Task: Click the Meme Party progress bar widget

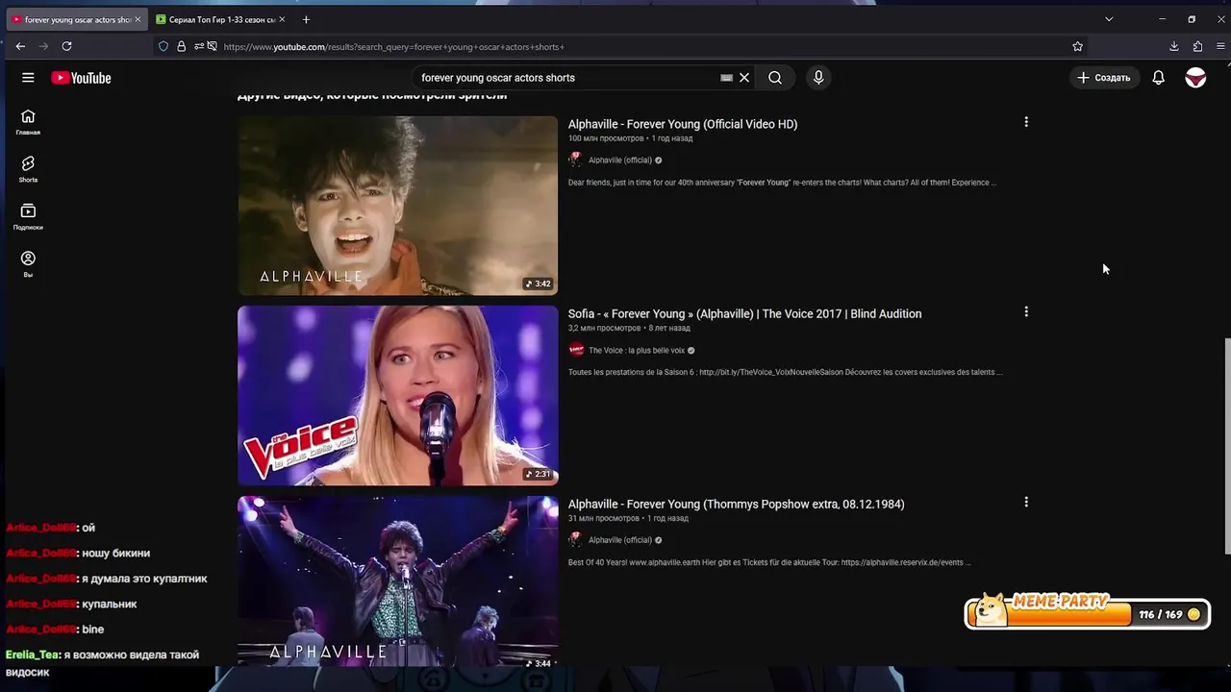Action: tap(1087, 613)
